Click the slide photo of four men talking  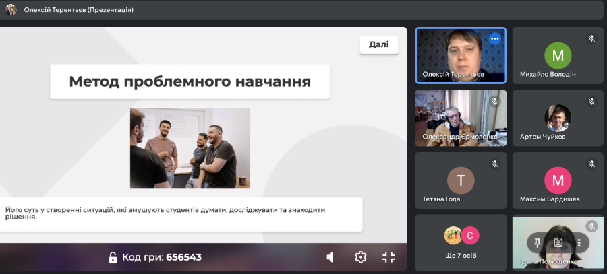(190, 148)
